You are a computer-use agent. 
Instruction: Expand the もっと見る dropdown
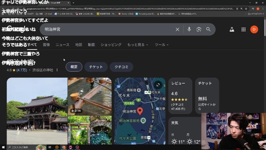pos(138,45)
